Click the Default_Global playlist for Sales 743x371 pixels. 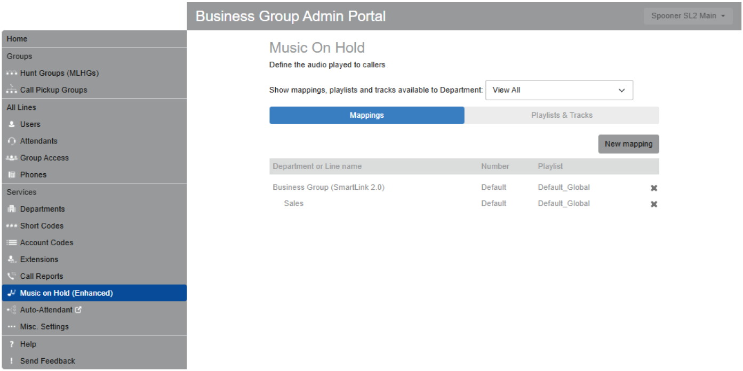(564, 204)
